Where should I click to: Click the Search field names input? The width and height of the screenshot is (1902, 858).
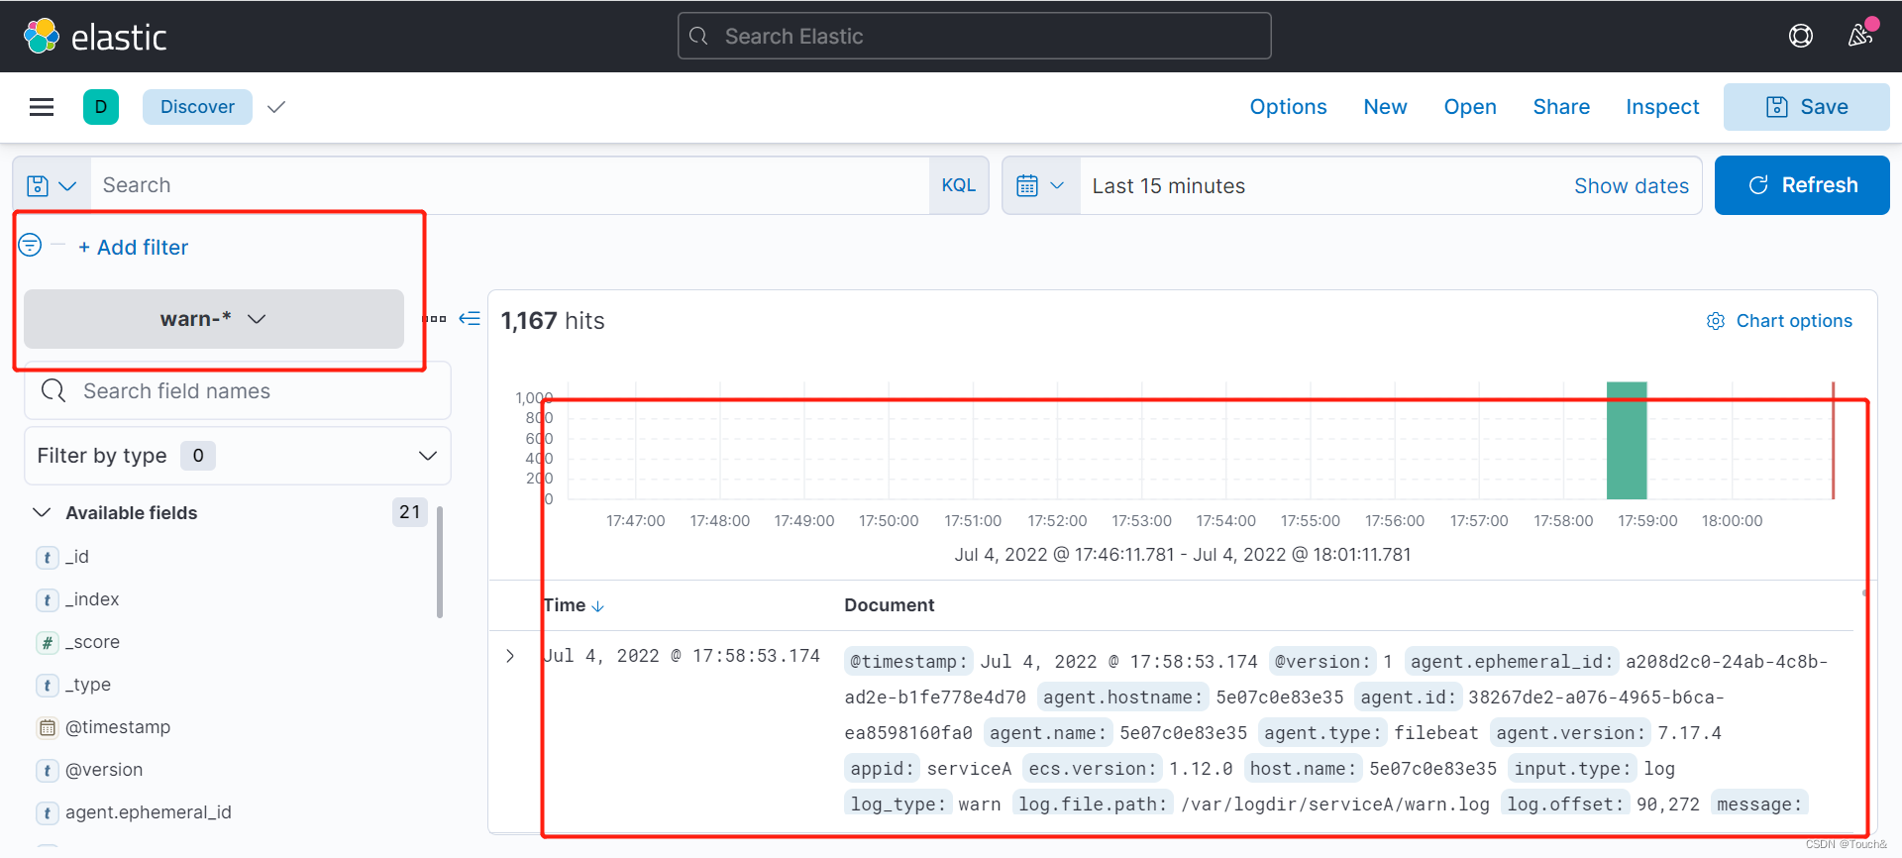[238, 391]
